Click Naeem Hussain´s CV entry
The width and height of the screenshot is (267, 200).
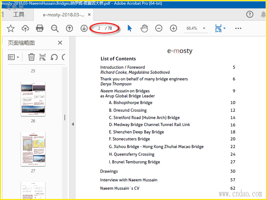coord(120,188)
